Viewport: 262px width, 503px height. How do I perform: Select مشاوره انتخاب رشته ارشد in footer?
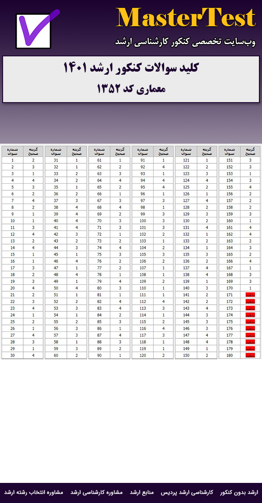point(34,492)
